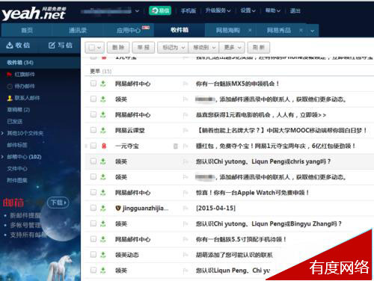The height and width of the screenshot is (281, 374).
Task: Click the green status icon on jingguanzhijia row
Action: pyautogui.click(x=103, y=208)
